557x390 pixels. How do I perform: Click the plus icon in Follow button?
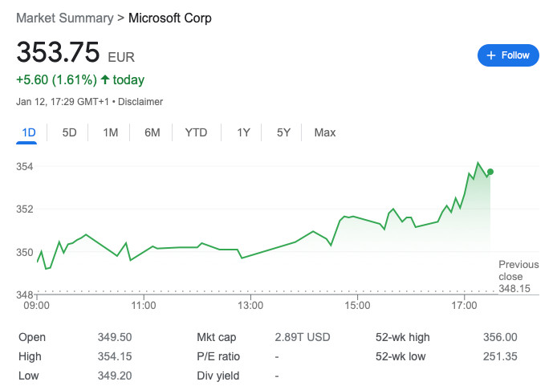click(x=491, y=55)
